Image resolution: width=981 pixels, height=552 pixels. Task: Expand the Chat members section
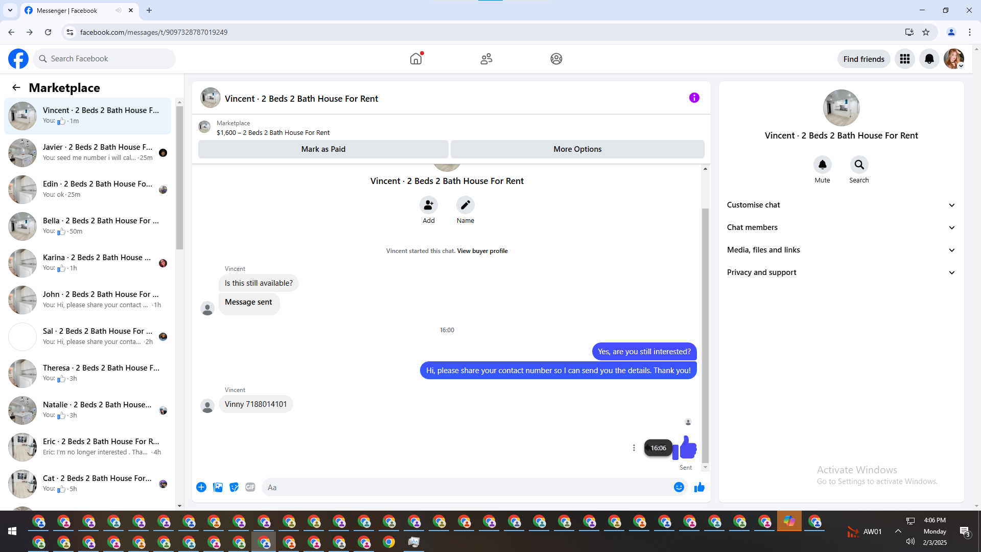tap(842, 227)
